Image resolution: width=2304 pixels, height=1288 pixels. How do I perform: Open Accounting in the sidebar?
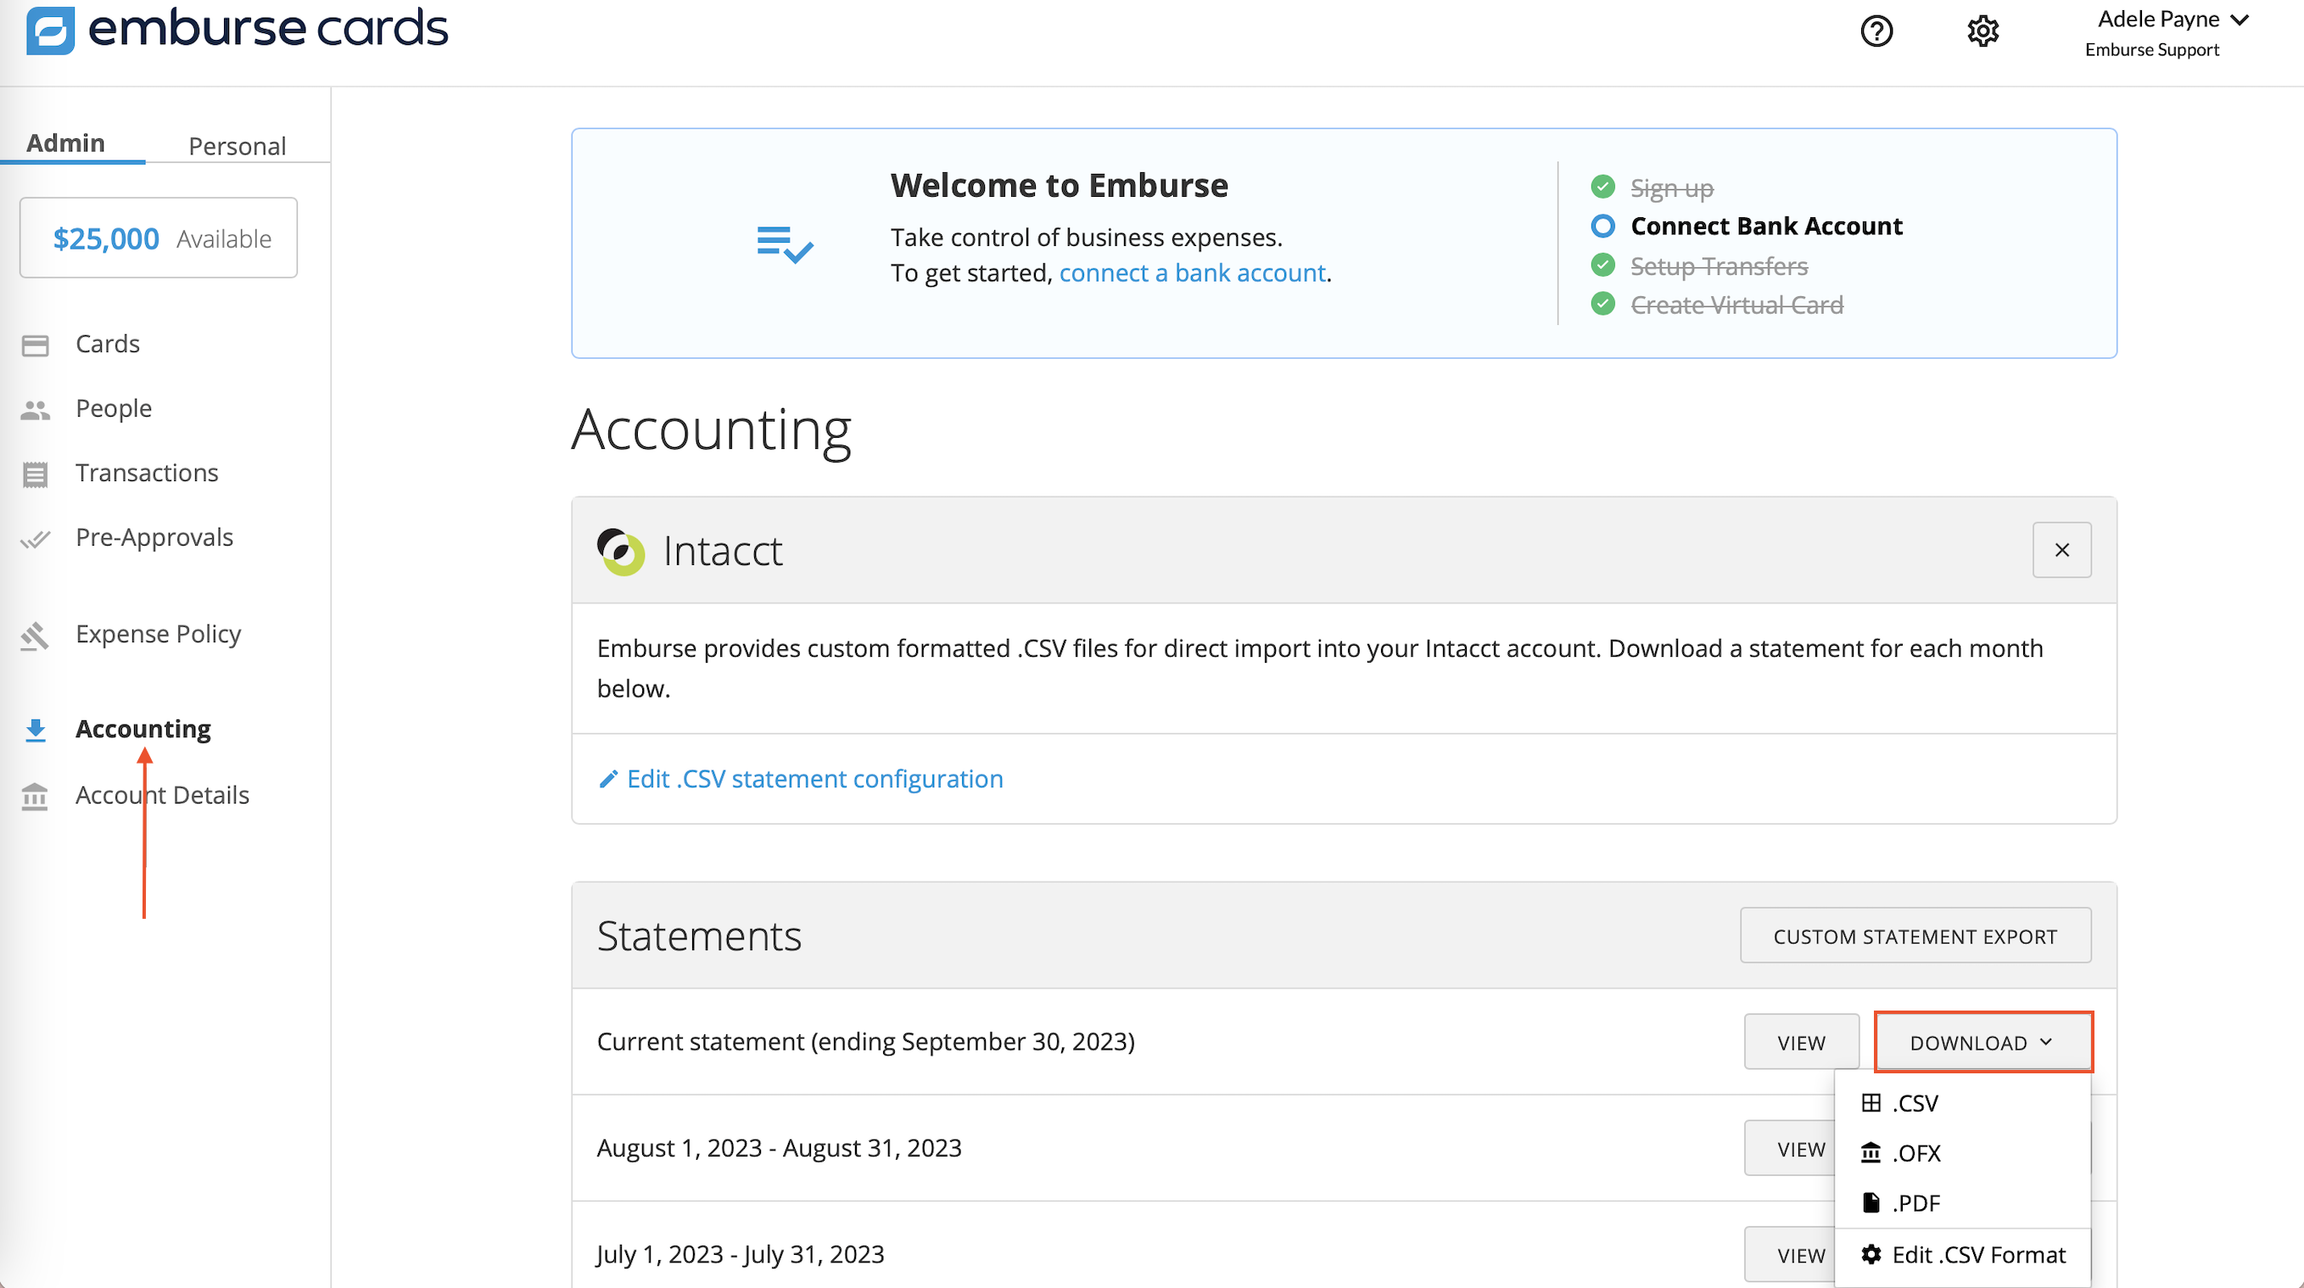143,729
